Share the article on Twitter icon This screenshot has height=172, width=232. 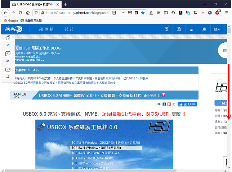[174, 104]
